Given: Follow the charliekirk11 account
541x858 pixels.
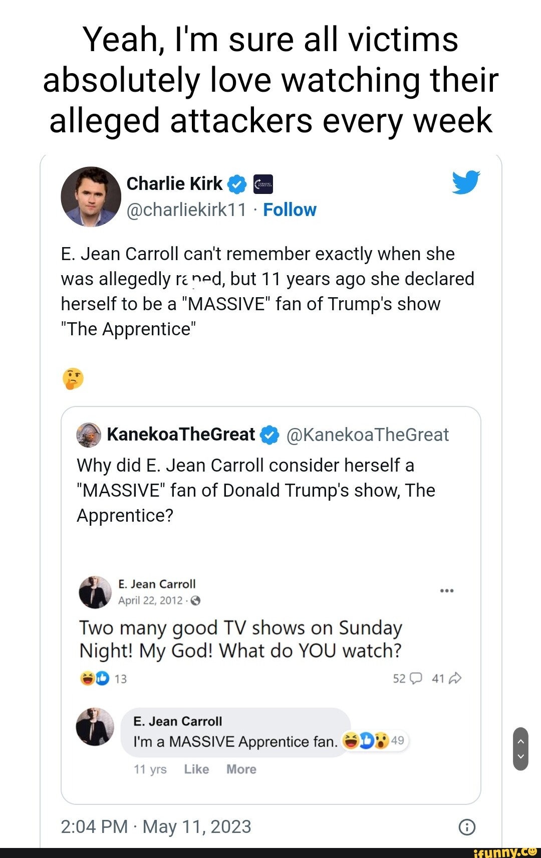Looking at the screenshot, I should click(x=290, y=210).
